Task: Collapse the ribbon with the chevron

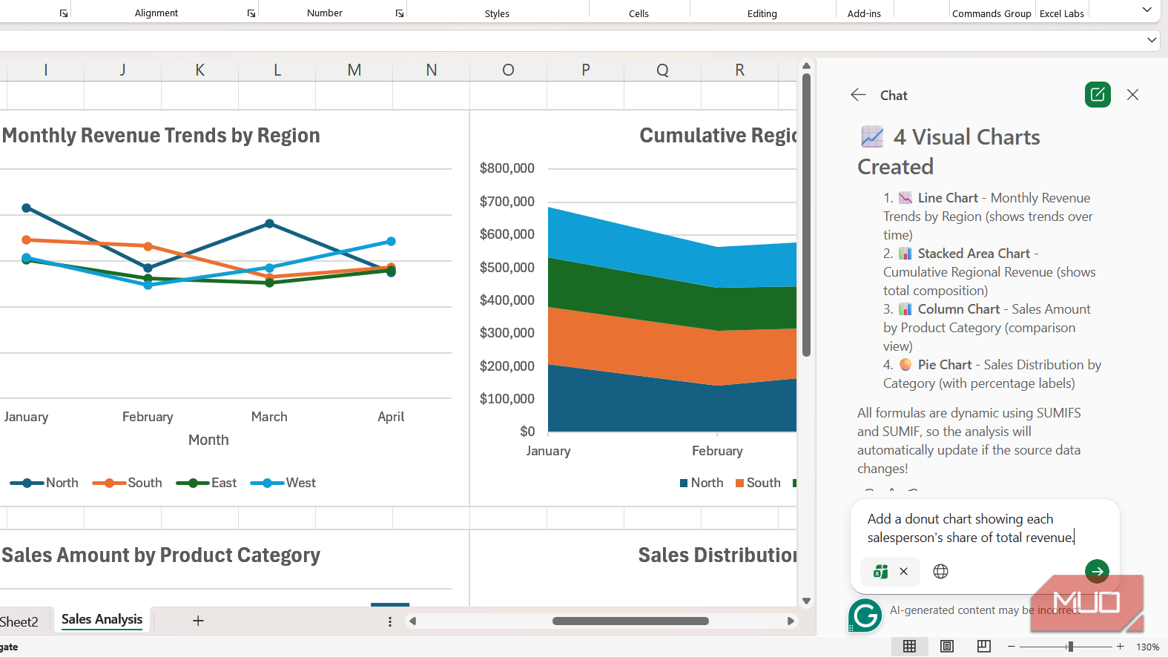Action: [x=1146, y=10]
